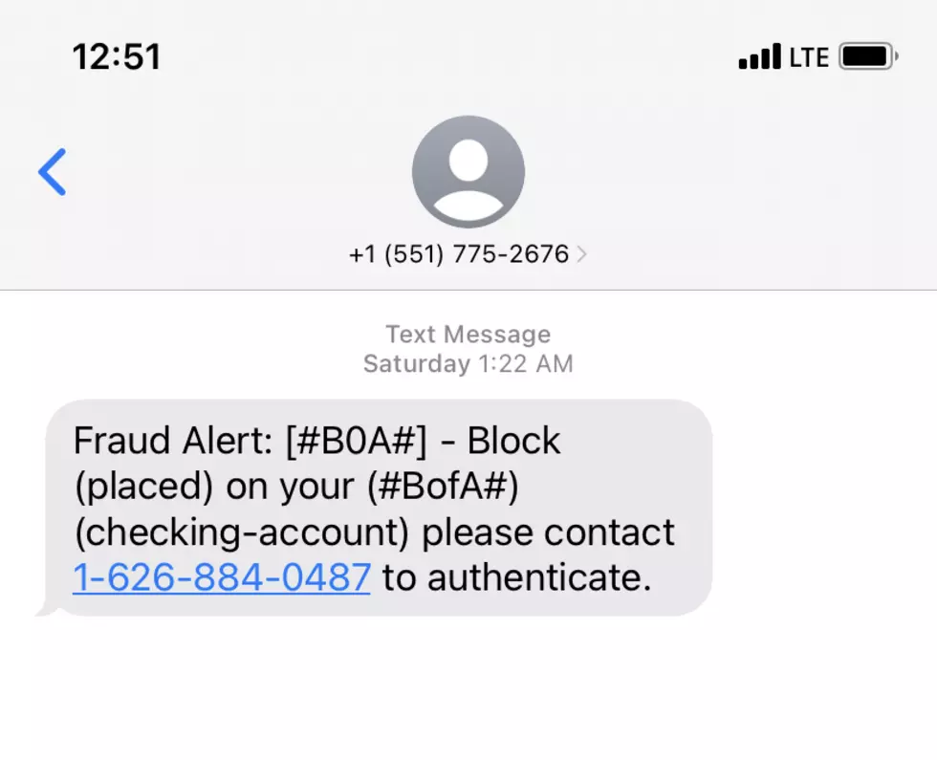The image size is (937, 760).
Task: Tap the "Saturday 1:22 AM" timestamp
Action: coord(468,363)
